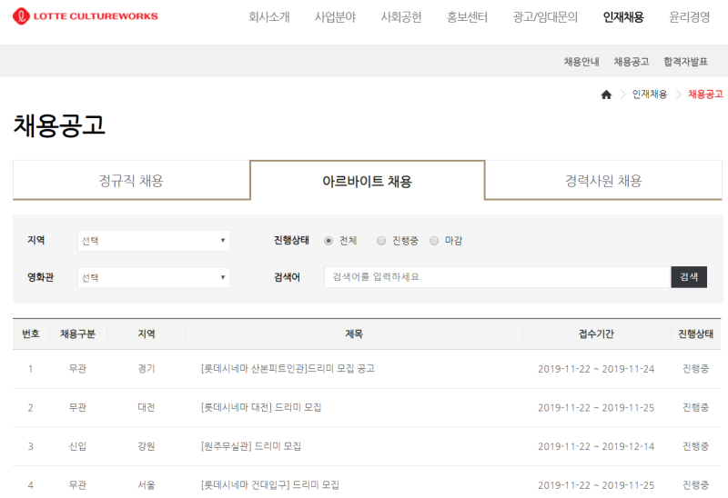Open the 윤리경영 menu
Image resolution: width=728 pixels, height=498 pixels.
689,17
